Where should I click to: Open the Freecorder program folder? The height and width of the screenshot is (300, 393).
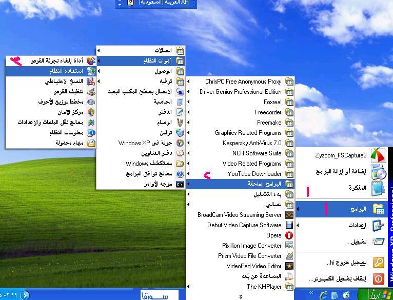pos(240,112)
